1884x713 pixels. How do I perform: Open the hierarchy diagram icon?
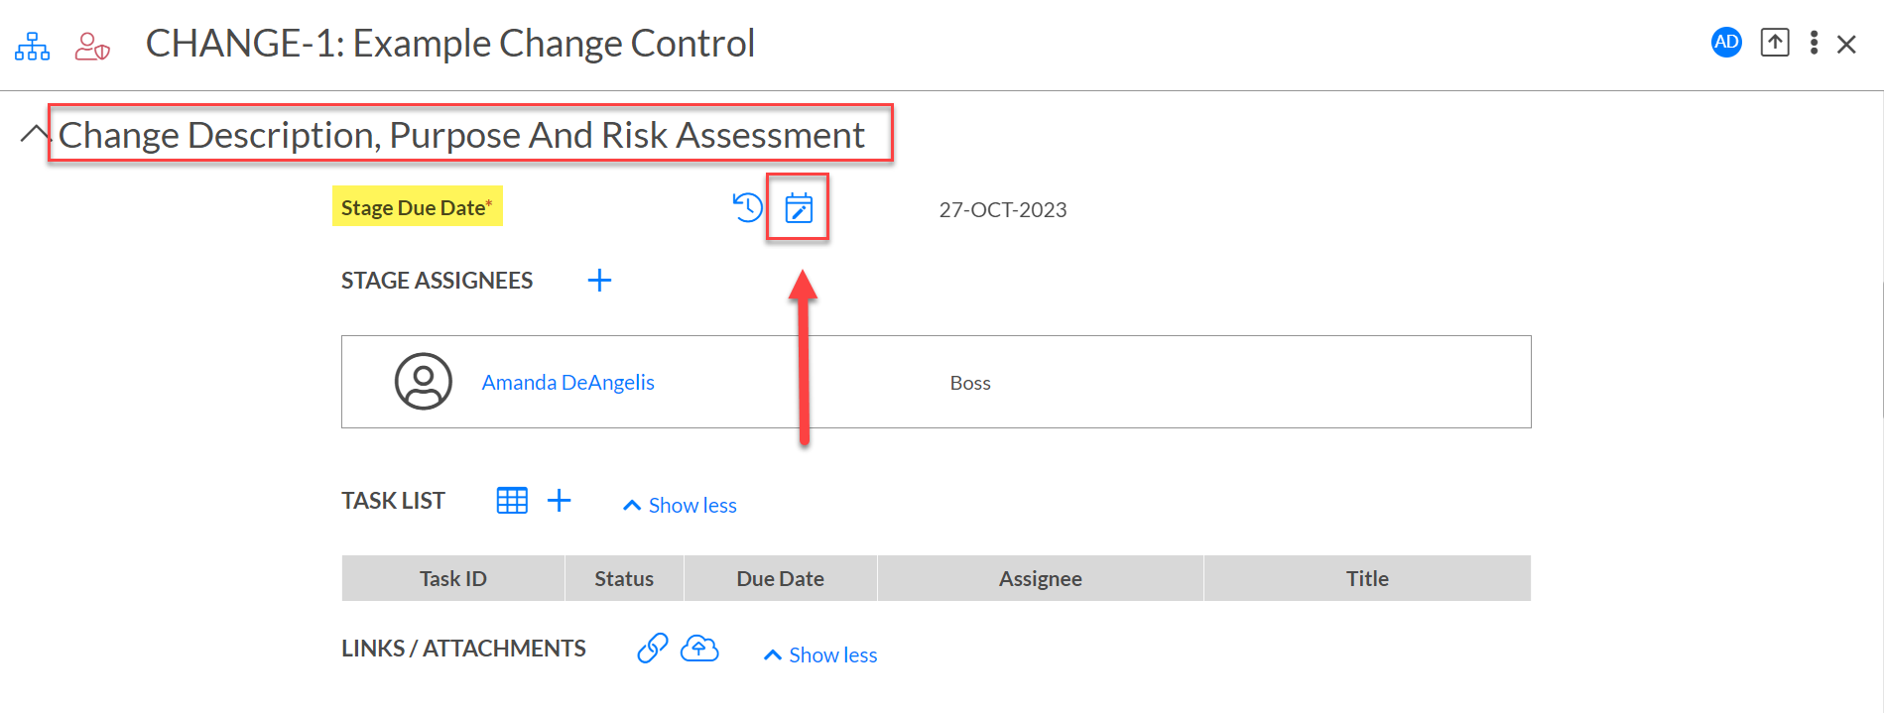coord(32,46)
